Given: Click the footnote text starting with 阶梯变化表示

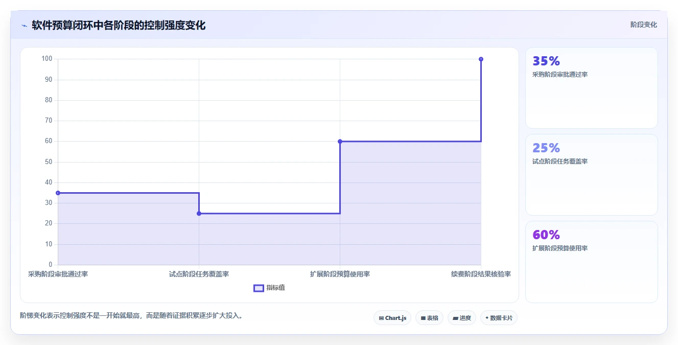Looking at the screenshot, I should pyautogui.click(x=132, y=315).
